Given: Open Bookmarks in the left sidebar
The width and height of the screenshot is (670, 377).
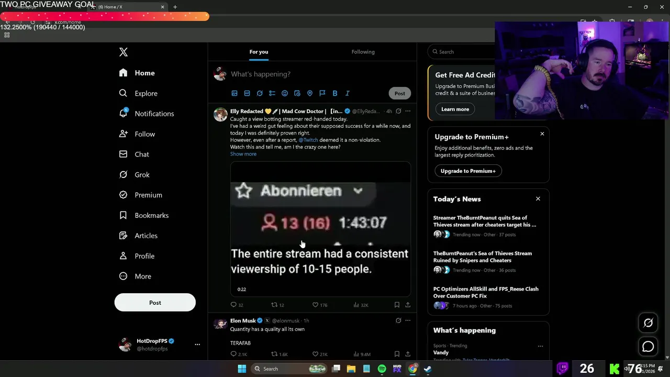Looking at the screenshot, I should click(x=143, y=215).
